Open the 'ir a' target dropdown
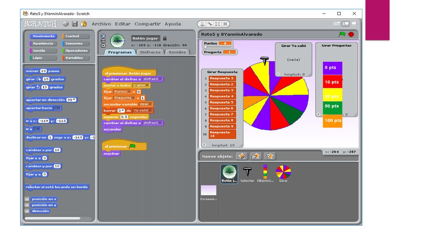This screenshot has height=240, width=427. [38, 129]
